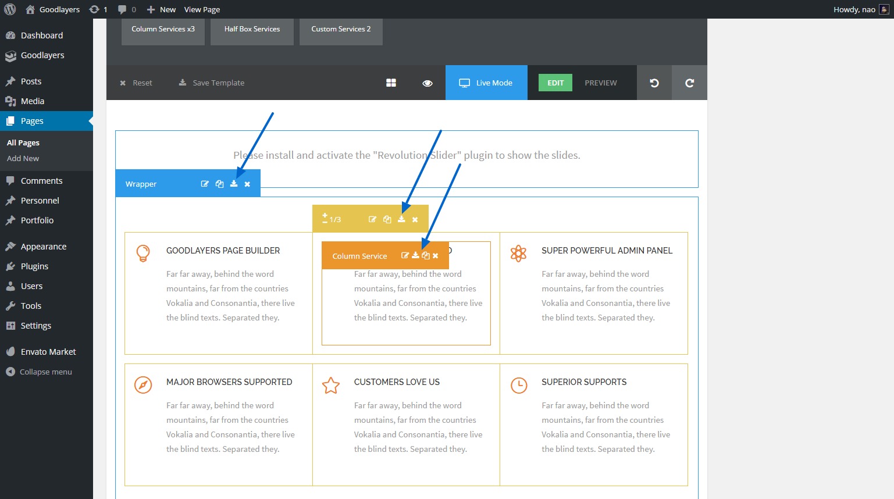Screen dimensions: 894x499
Task: Open the New content menu in admin bar
Action: click(161, 9)
